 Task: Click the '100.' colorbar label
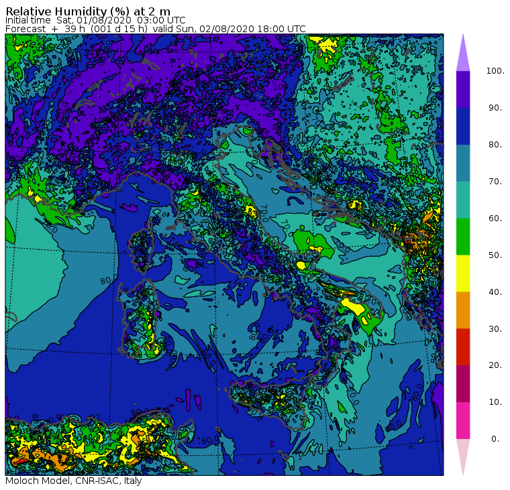(495, 71)
